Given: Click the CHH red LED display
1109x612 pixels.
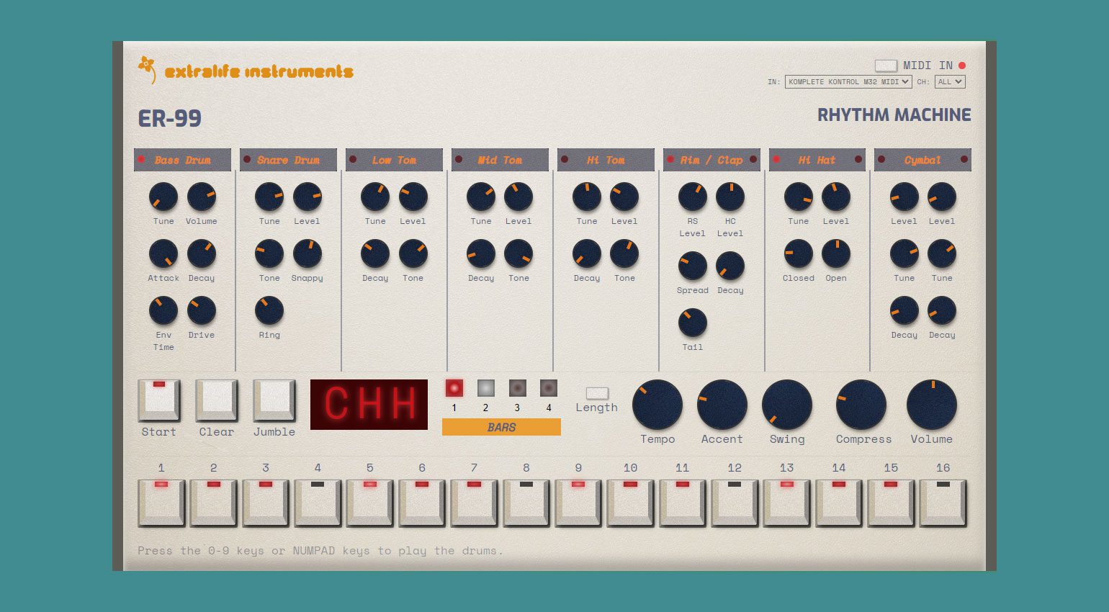Looking at the screenshot, I should (x=369, y=405).
